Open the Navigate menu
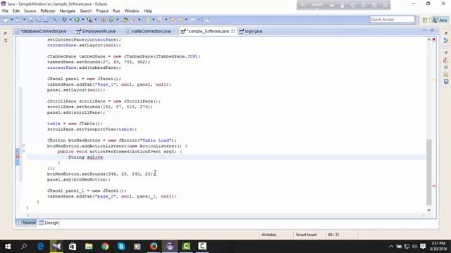Viewport: 451px width, 253px height. coord(68,11)
